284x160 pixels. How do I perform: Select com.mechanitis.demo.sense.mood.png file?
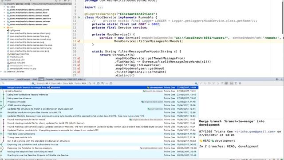(29, 39)
